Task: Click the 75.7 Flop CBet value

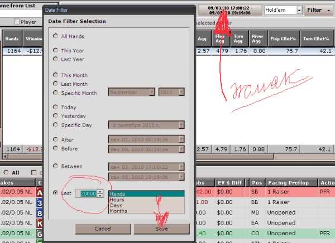Action: pyautogui.click(x=284, y=51)
